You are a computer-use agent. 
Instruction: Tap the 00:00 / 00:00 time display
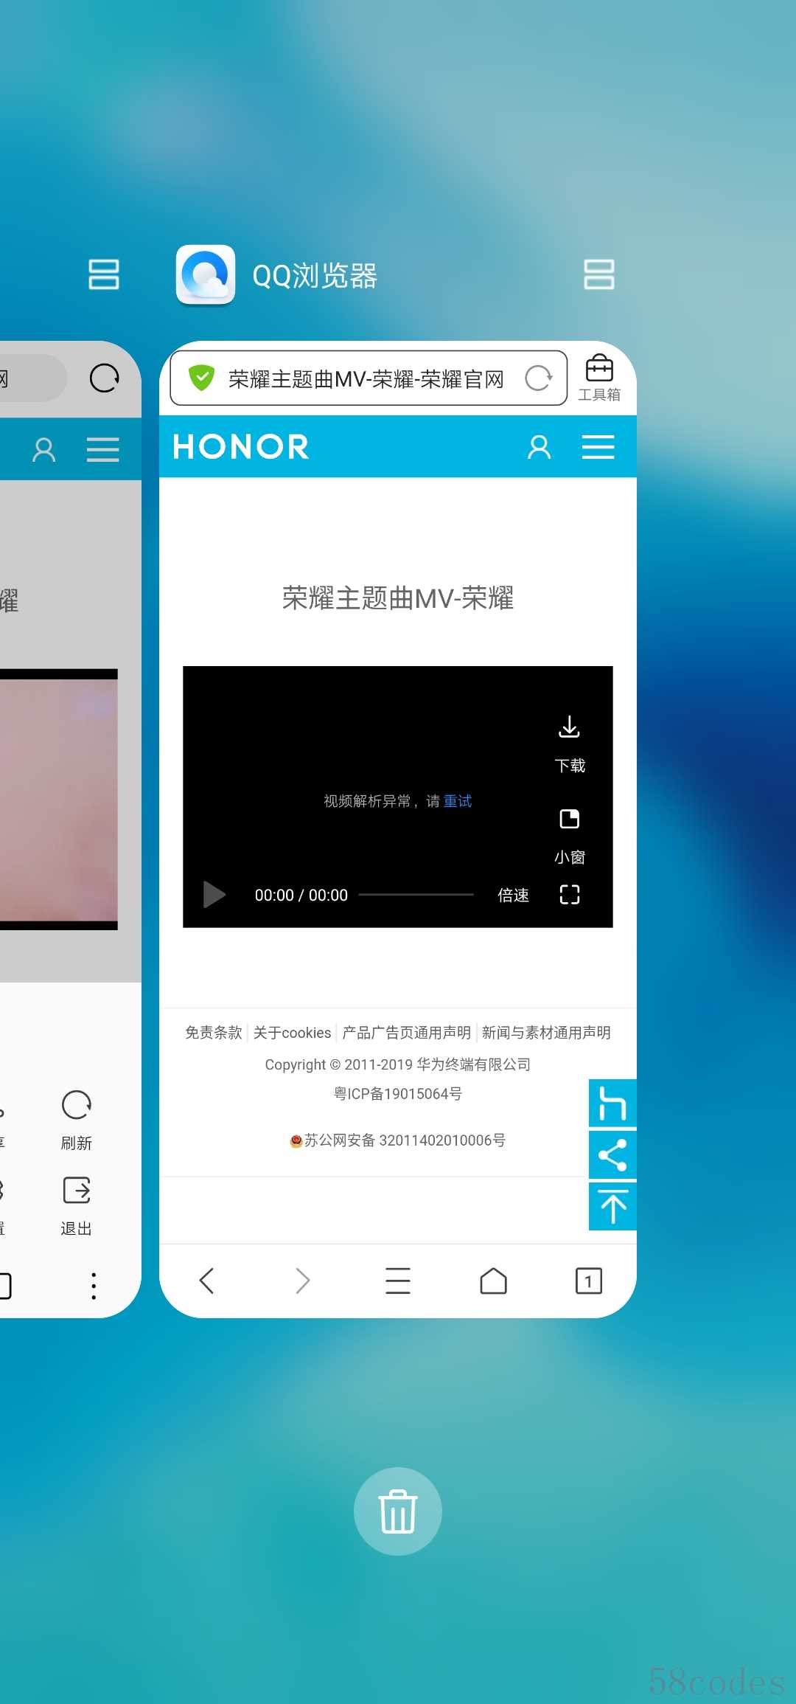[301, 896]
